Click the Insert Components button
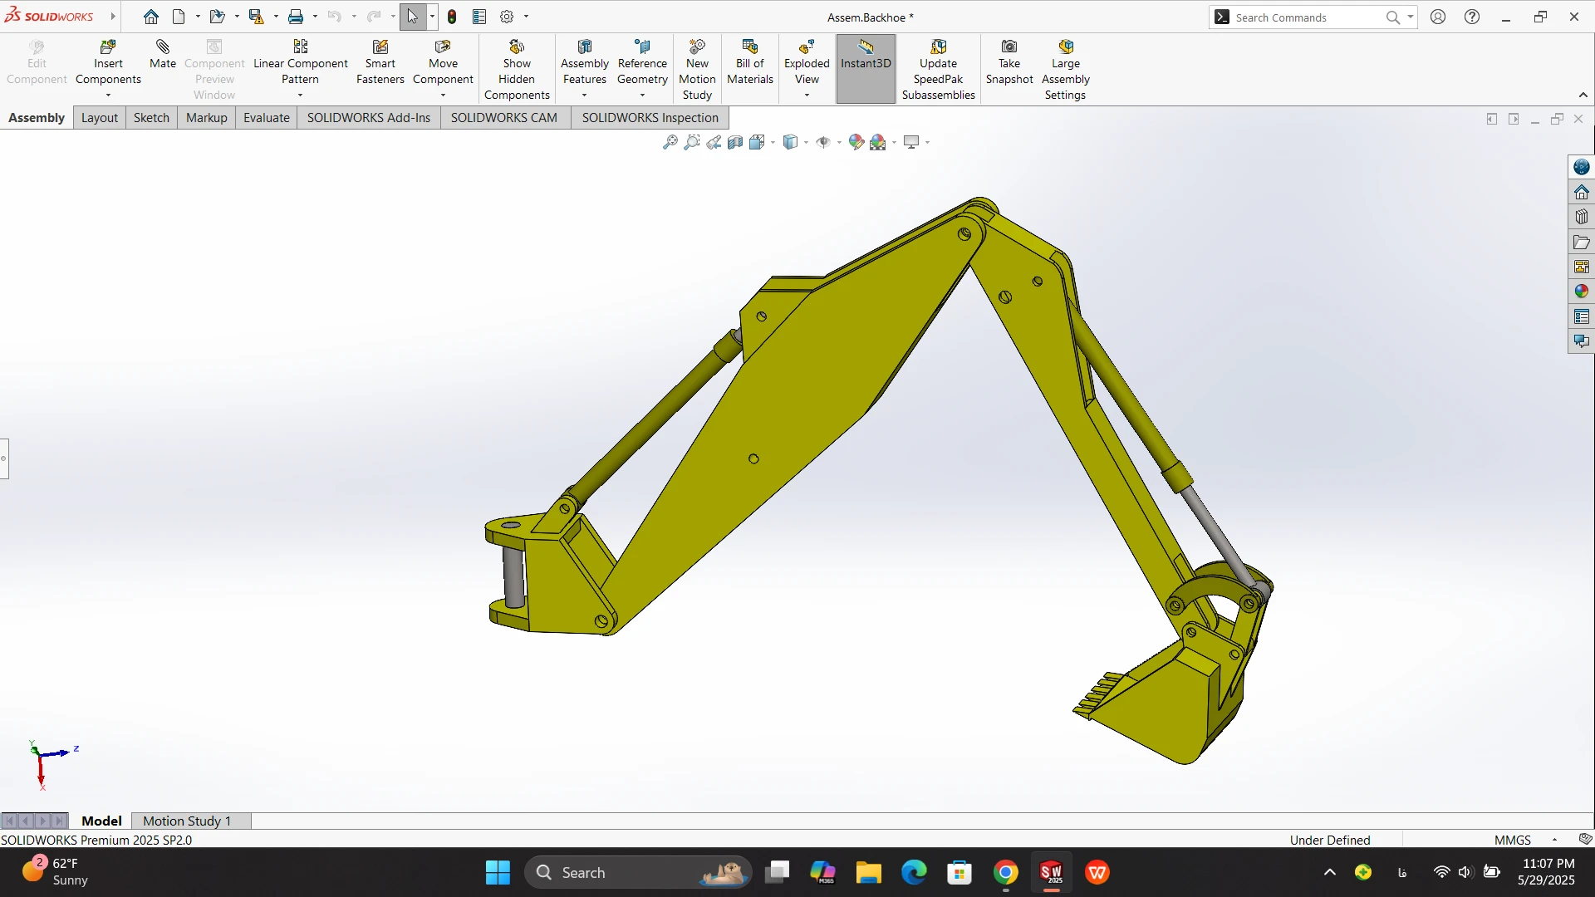The width and height of the screenshot is (1595, 897). coord(108,62)
